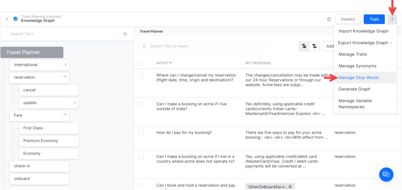The image size is (402, 190).
Task: Check the box for change/cancel reservation FAQ
Action: [x=141, y=76]
